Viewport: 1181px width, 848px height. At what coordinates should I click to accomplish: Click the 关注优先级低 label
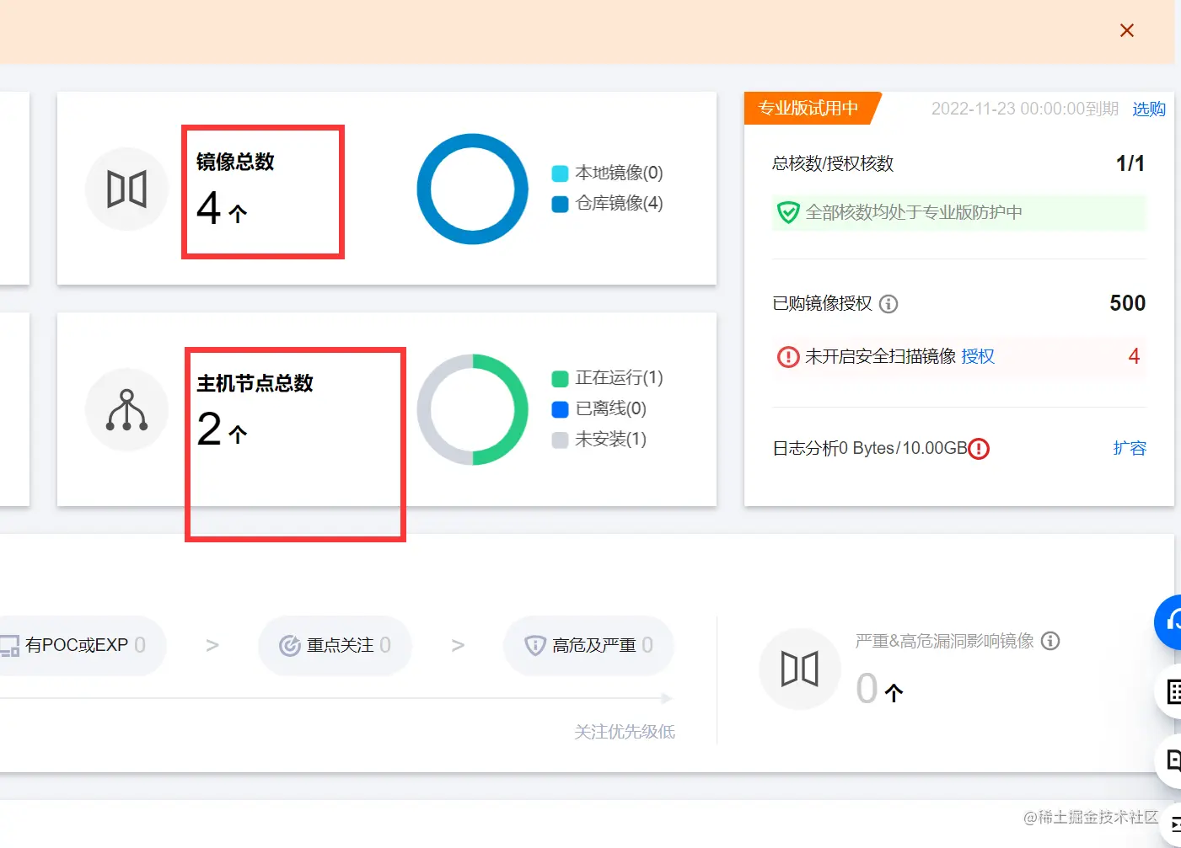pyautogui.click(x=625, y=732)
